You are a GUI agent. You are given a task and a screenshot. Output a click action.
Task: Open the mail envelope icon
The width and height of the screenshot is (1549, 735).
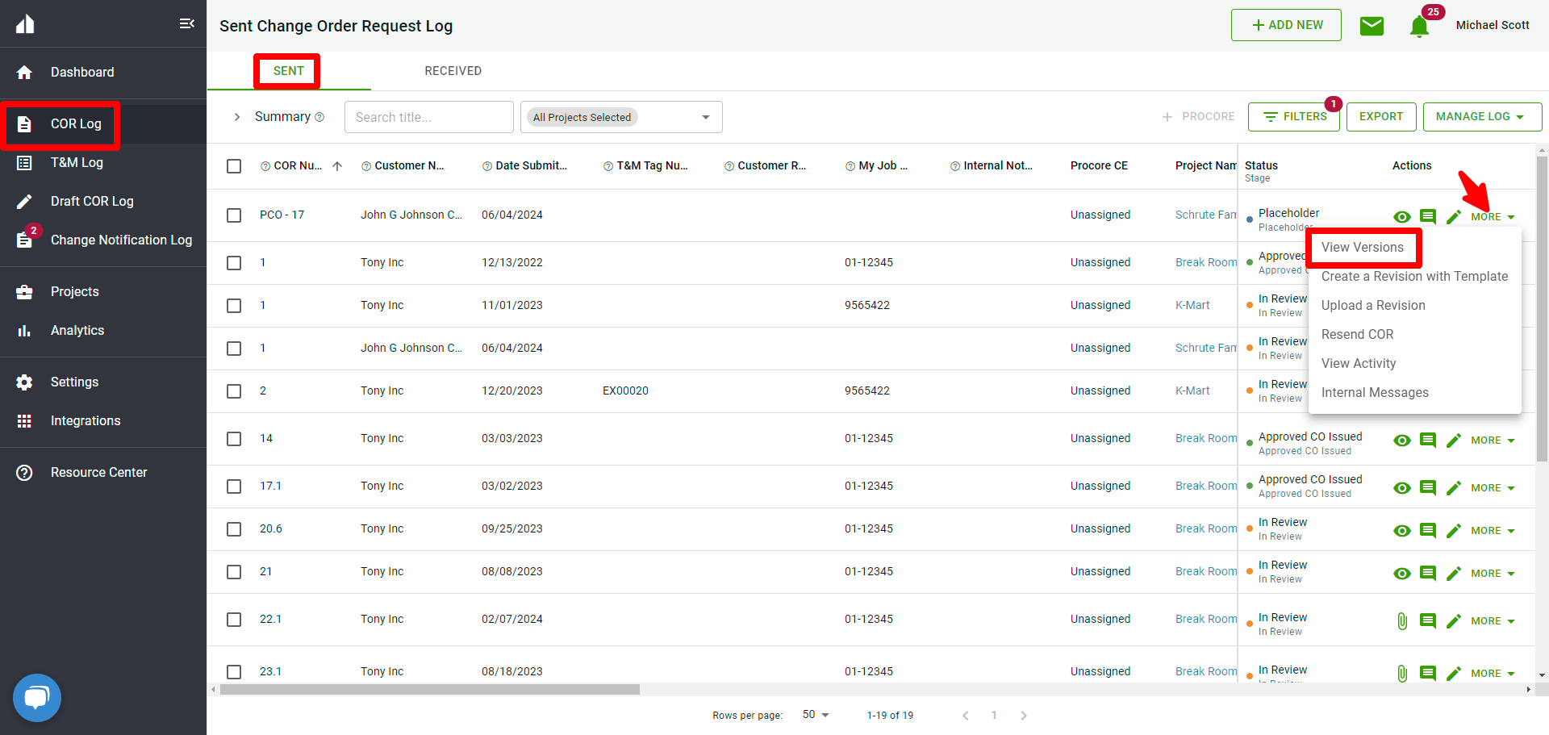pos(1372,26)
